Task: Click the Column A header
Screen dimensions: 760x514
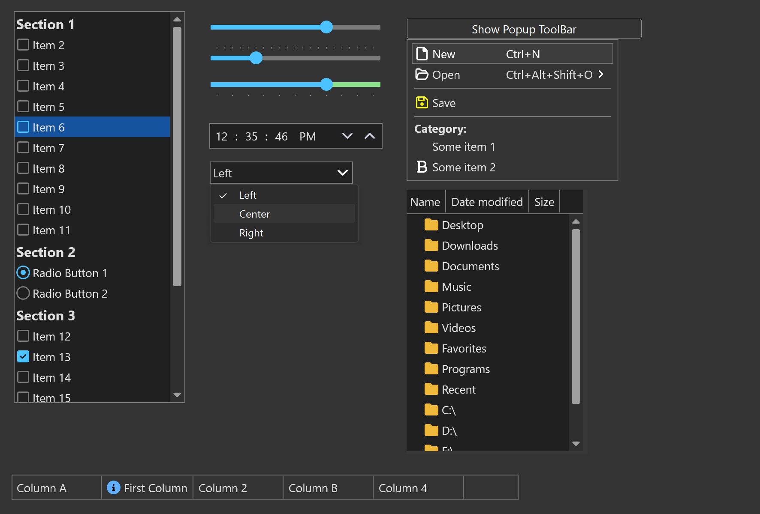Action: pyautogui.click(x=57, y=487)
